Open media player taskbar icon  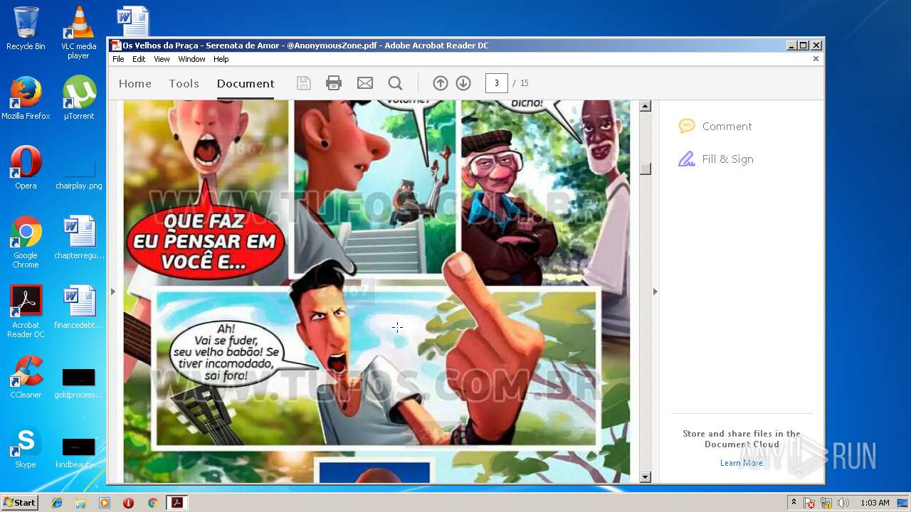point(105,503)
